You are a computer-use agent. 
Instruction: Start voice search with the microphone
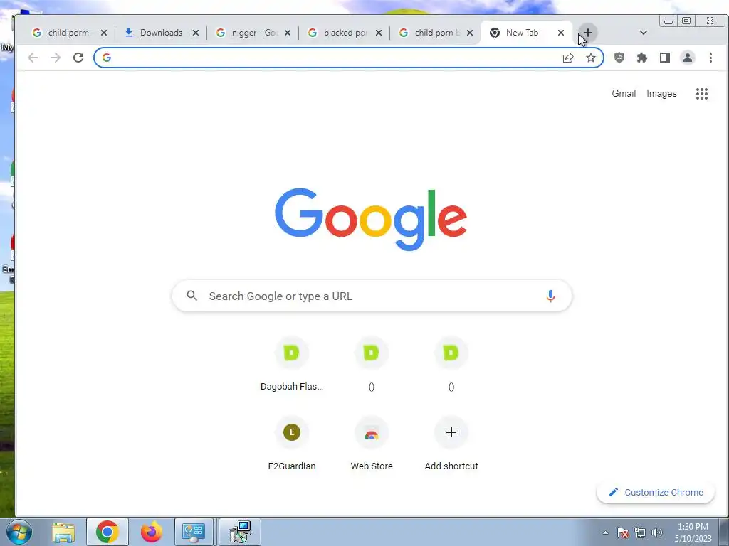550,296
